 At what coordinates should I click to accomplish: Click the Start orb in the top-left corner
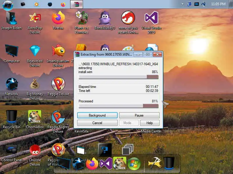tap(8, 5)
